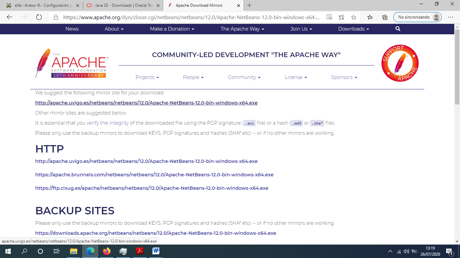Open the People dropdown
The width and height of the screenshot is (460, 258).
(x=193, y=77)
